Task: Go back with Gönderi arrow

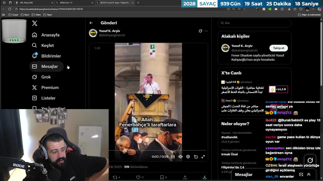Action: click(x=91, y=23)
